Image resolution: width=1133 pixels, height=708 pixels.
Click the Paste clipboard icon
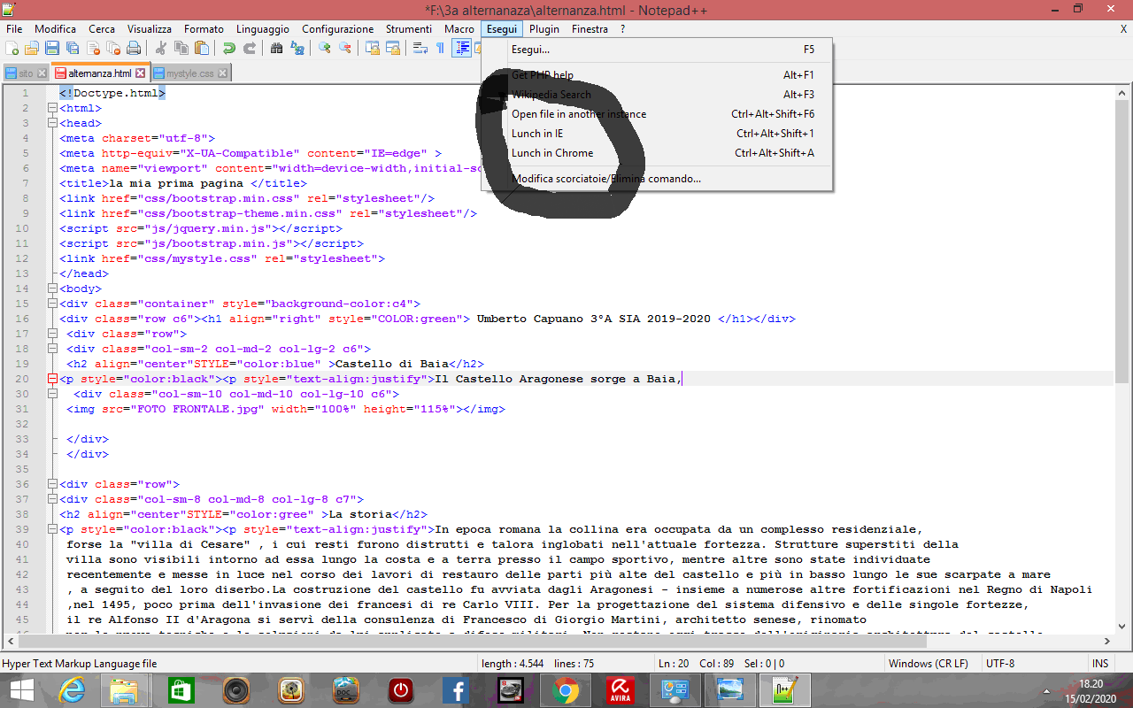coord(202,48)
